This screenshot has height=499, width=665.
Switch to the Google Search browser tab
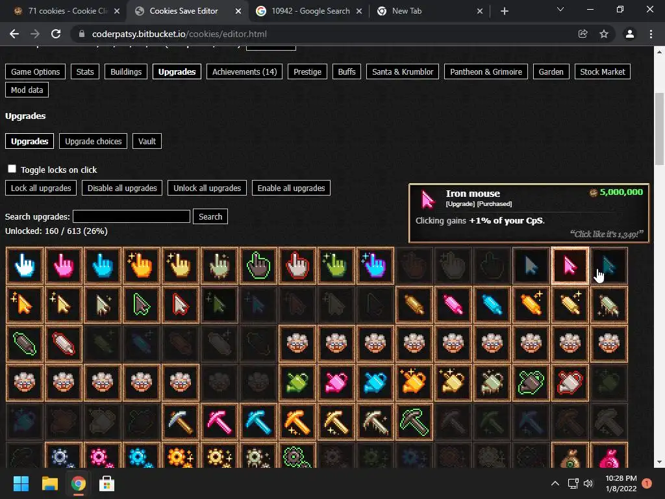[x=310, y=11]
